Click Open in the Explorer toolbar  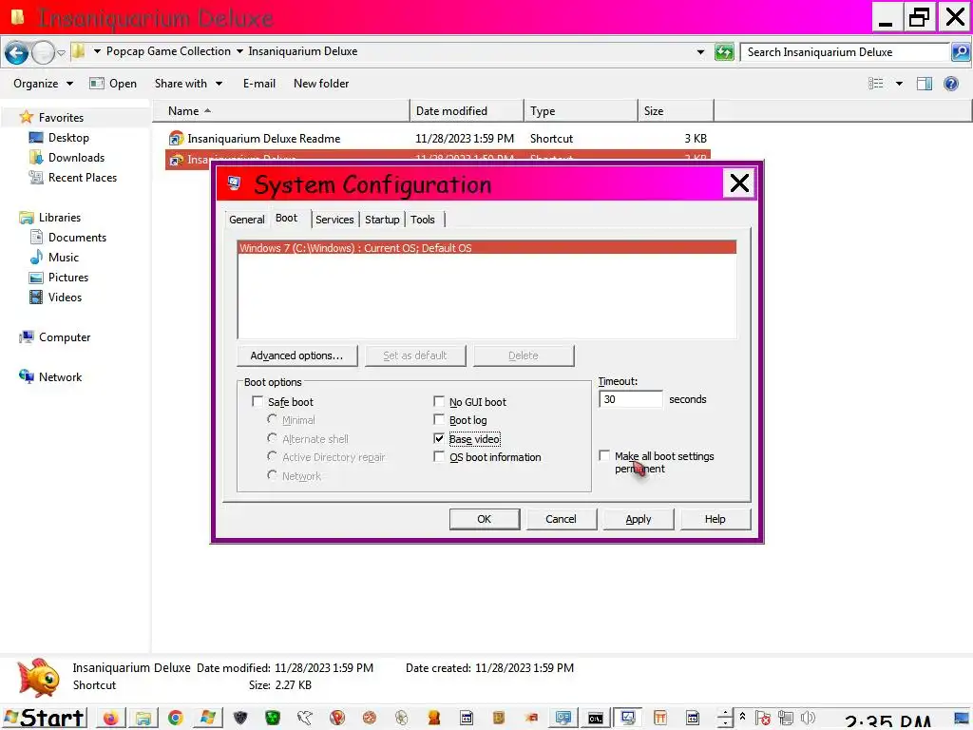tap(113, 84)
